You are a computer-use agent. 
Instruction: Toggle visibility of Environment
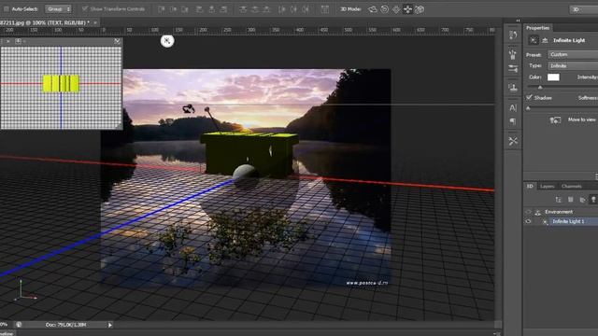[529, 212]
